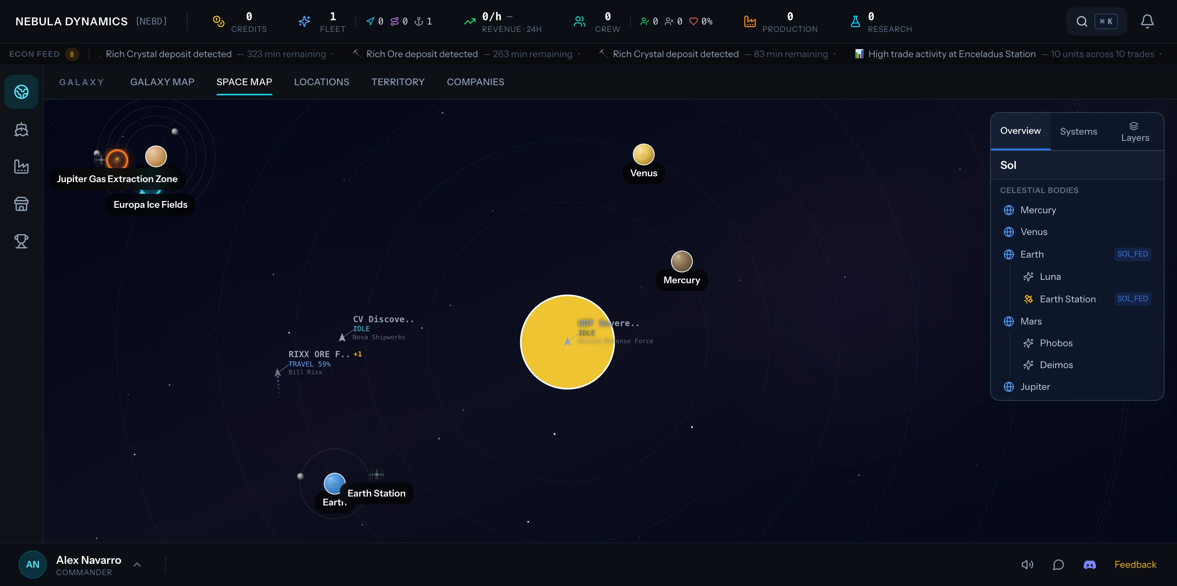This screenshot has width=1177, height=586.
Task: Click the GALAXY section label
Action: click(81, 82)
